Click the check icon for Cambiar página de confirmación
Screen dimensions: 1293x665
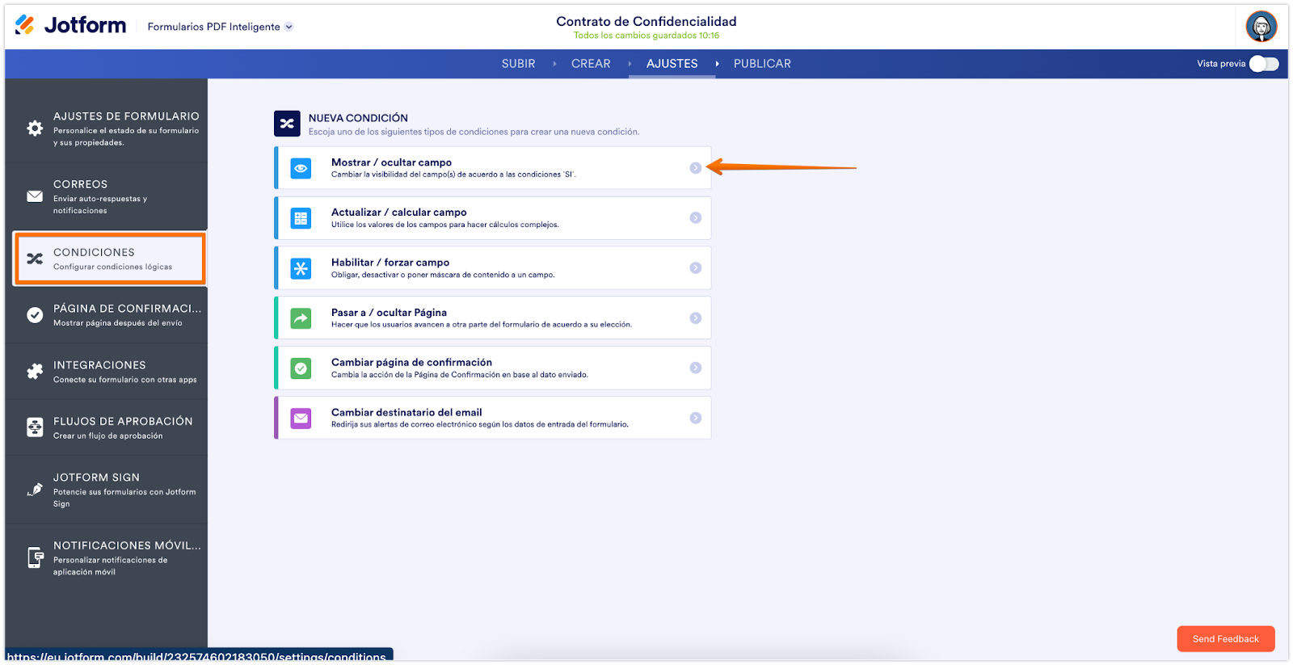[x=301, y=368]
